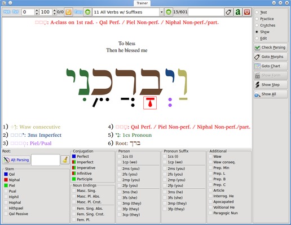Click the Goto Chart button

coord(271,66)
